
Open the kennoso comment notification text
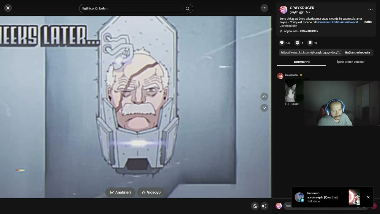pyautogui.click(x=322, y=197)
